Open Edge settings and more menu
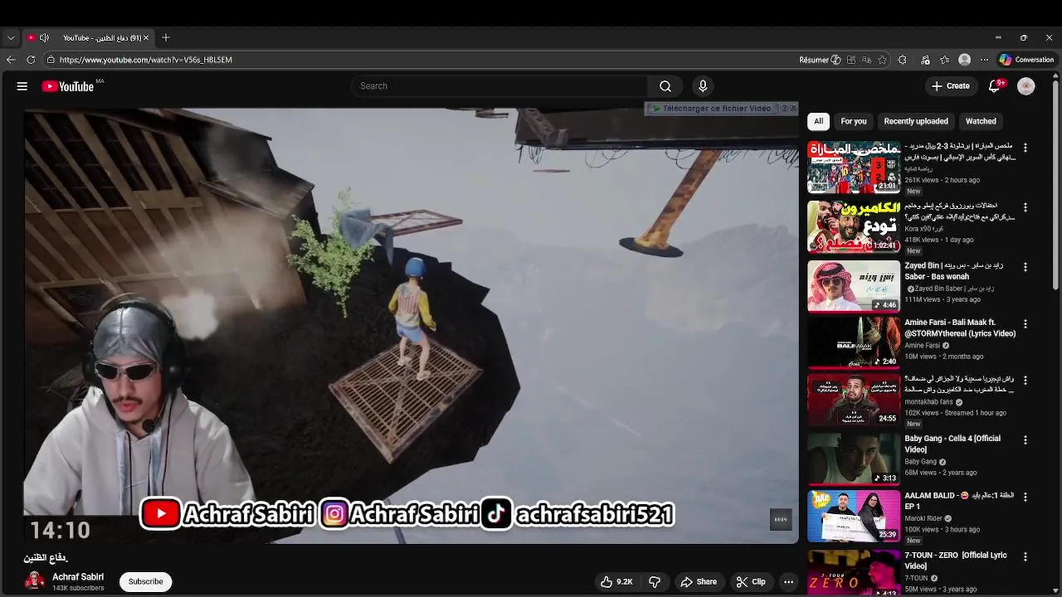 click(x=985, y=60)
